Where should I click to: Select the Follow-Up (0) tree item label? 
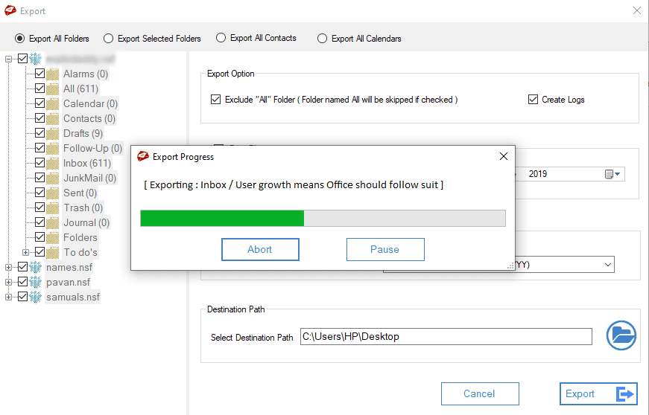[92, 148]
